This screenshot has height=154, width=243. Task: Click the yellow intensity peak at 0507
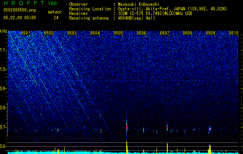click(167, 149)
